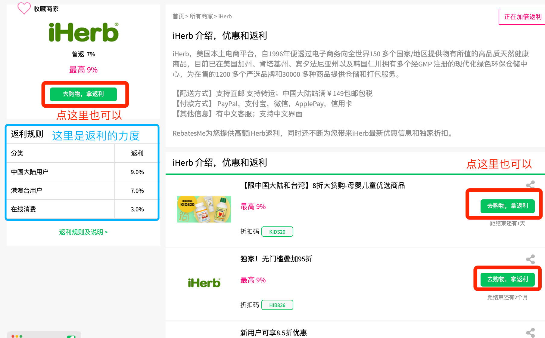Click the small iHerb logo beside 95折 deal
The width and height of the screenshot is (545, 338).
(204, 283)
